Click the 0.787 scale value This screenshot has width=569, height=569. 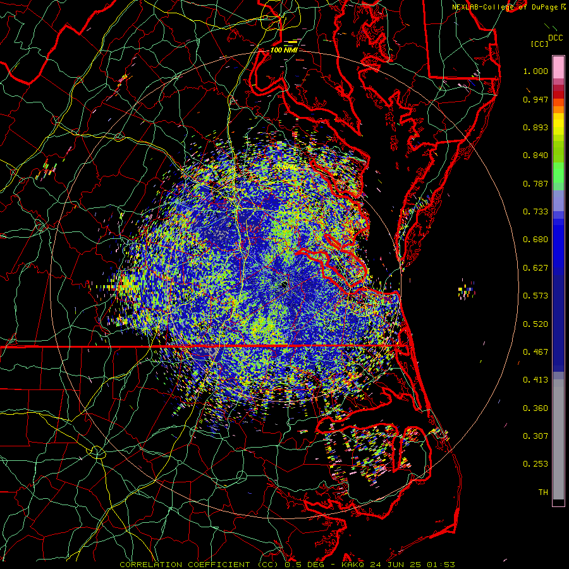[535, 183]
